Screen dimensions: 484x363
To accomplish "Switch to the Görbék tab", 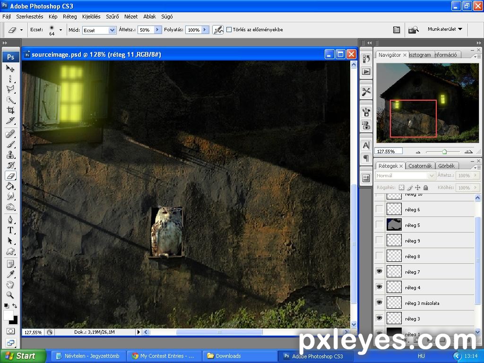I will tap(447, 166).
